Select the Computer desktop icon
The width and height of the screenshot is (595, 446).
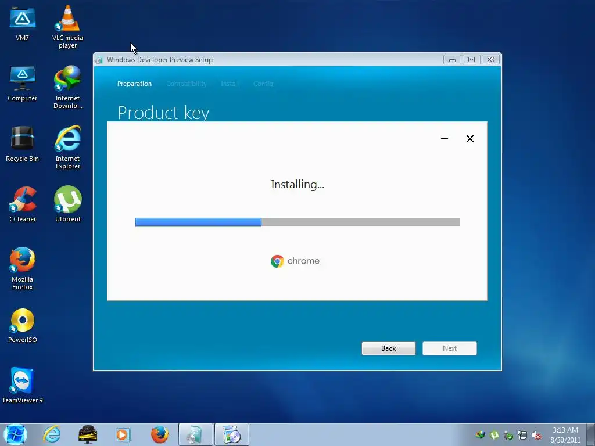click(x=23, y=84)
